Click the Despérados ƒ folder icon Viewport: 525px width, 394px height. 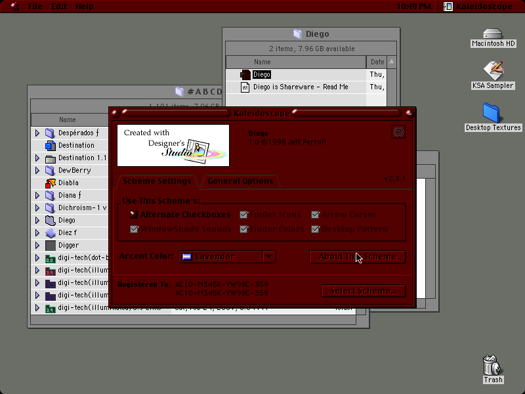[50, 133]
